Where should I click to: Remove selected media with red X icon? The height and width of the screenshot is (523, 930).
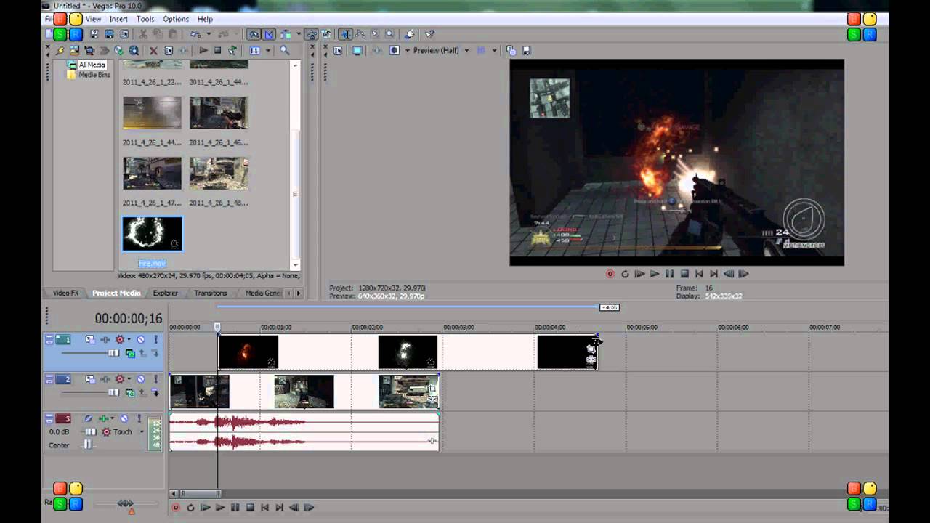[x=153, y=51]
